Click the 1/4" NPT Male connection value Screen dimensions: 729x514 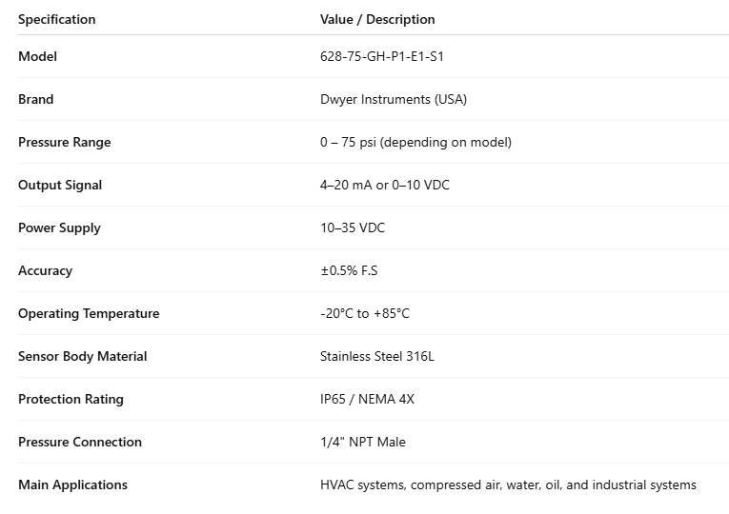click(x=364, y=442)
